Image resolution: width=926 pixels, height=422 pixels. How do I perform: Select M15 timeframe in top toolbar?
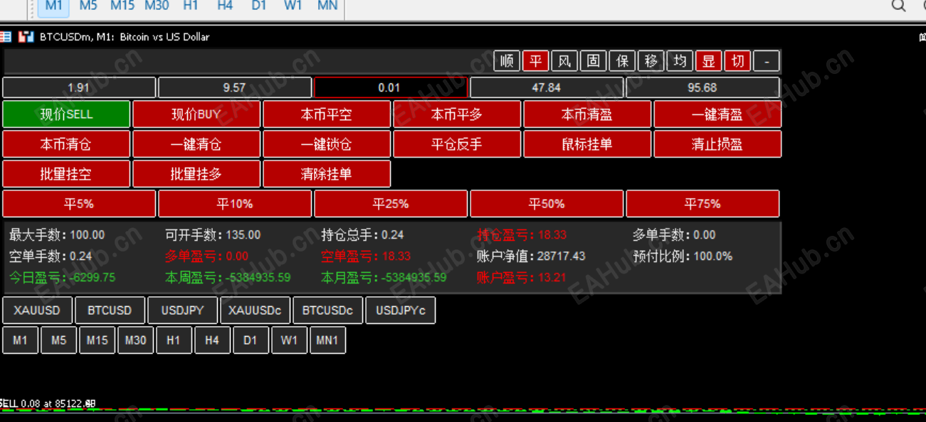[x=122, y=6]
